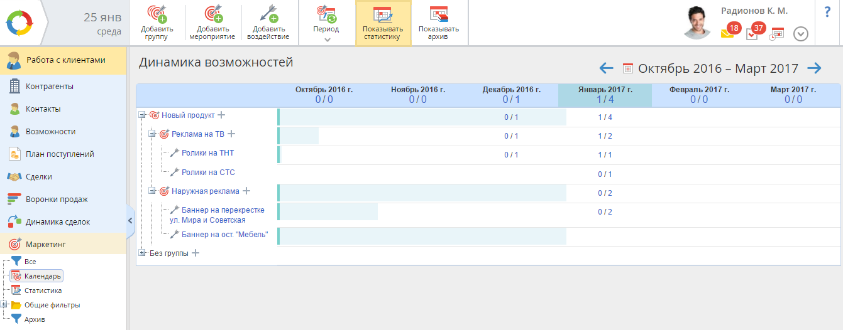Open the tasks icon with badge 37
The width and height of the screenshot is (843, 330).
click(x=752, y=33)
